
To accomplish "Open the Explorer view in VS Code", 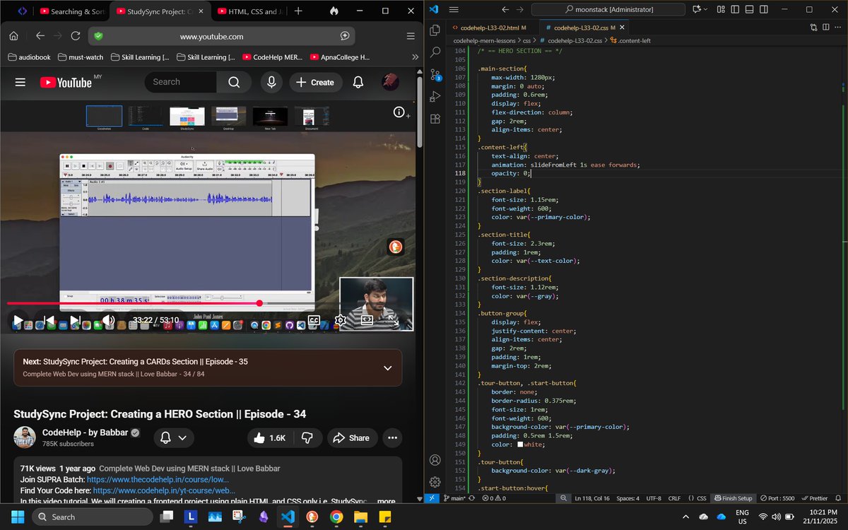I will (x=435, y=30).
